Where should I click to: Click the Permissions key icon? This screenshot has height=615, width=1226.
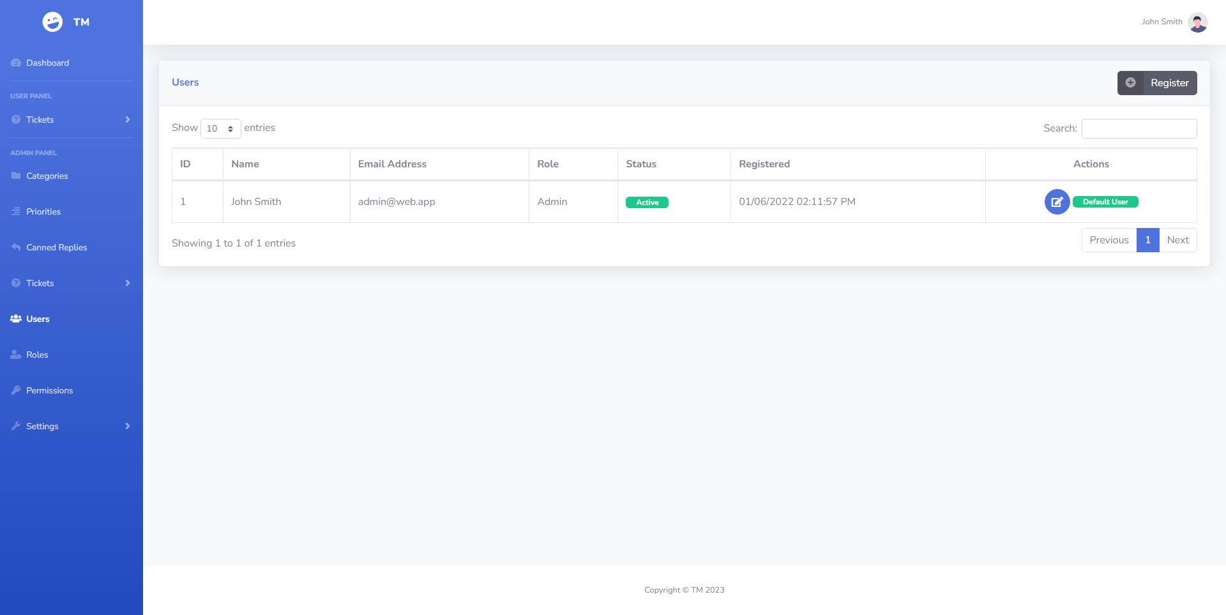pos(16,390)
